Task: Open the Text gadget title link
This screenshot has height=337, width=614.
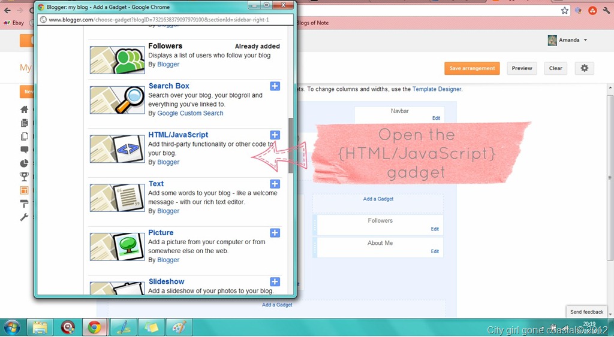Action: [156, 183]
